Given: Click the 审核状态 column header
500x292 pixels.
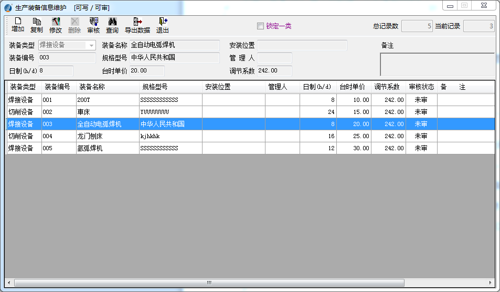Looking at the screenshot, I should click(421, 87).
